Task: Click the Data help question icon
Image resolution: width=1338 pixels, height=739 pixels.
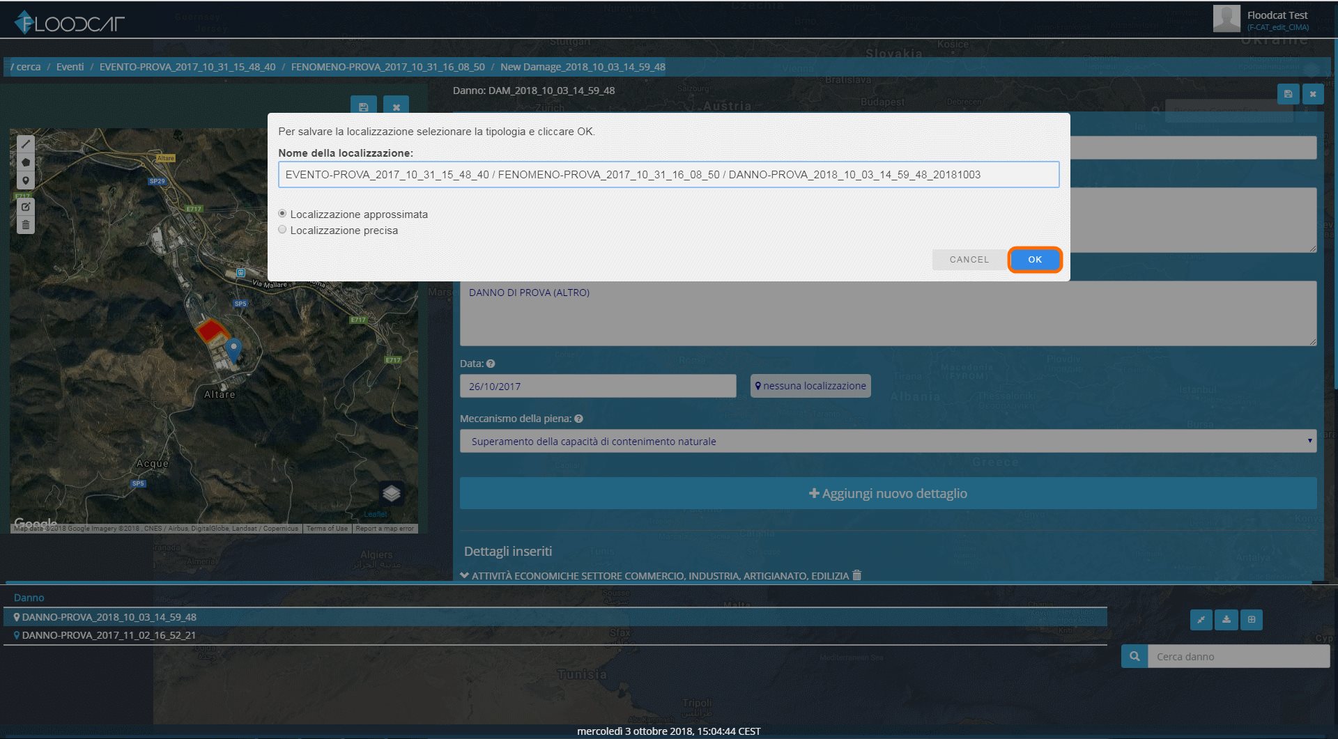Action: coord(491,364)
